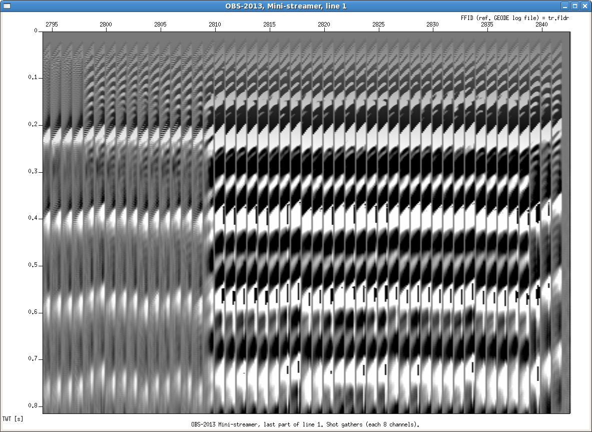Click the 0.8 mark on time axis
Image resolution: width=592 pixels, height=432 pixels.
33,406
